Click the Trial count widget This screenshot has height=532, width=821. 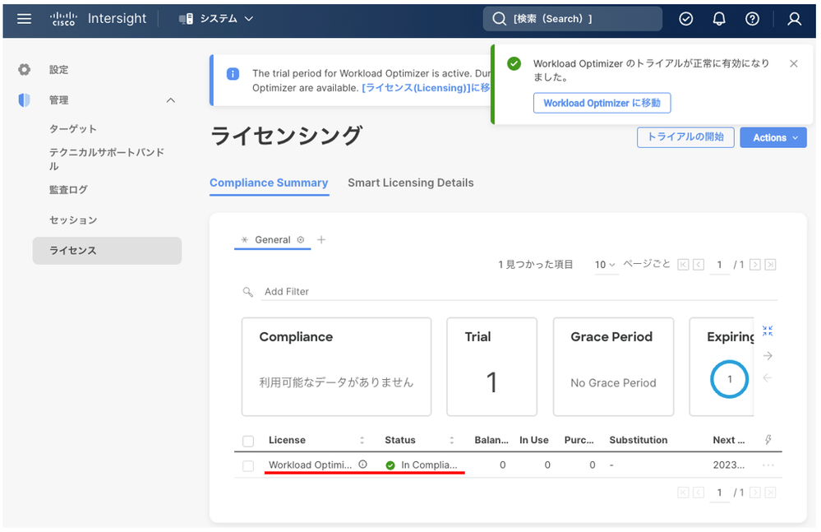coord(491,367)
